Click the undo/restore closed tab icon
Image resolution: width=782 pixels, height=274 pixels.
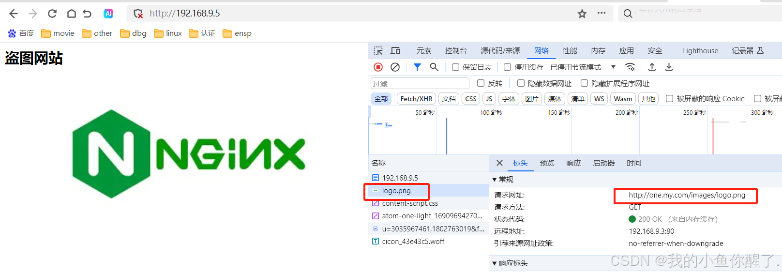(87, 14)
